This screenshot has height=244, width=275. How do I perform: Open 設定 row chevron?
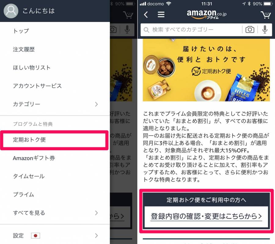coord(96,235)
